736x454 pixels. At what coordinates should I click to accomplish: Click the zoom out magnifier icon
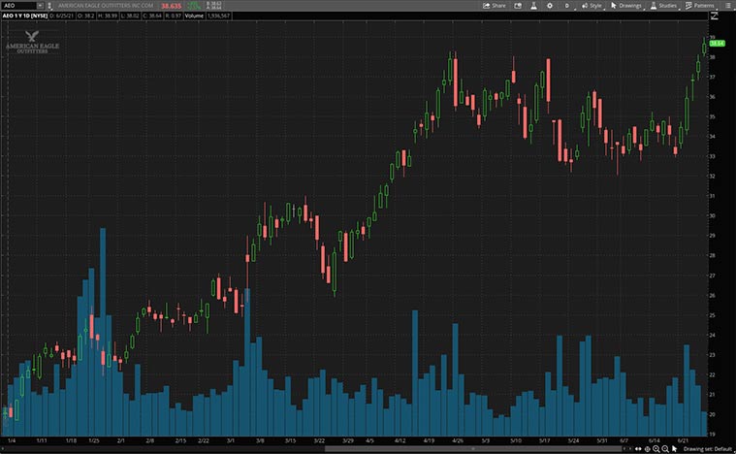pos(665,449)
